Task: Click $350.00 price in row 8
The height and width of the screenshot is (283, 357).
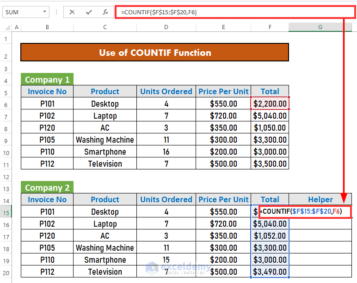Action: click(x=223, y=128)
